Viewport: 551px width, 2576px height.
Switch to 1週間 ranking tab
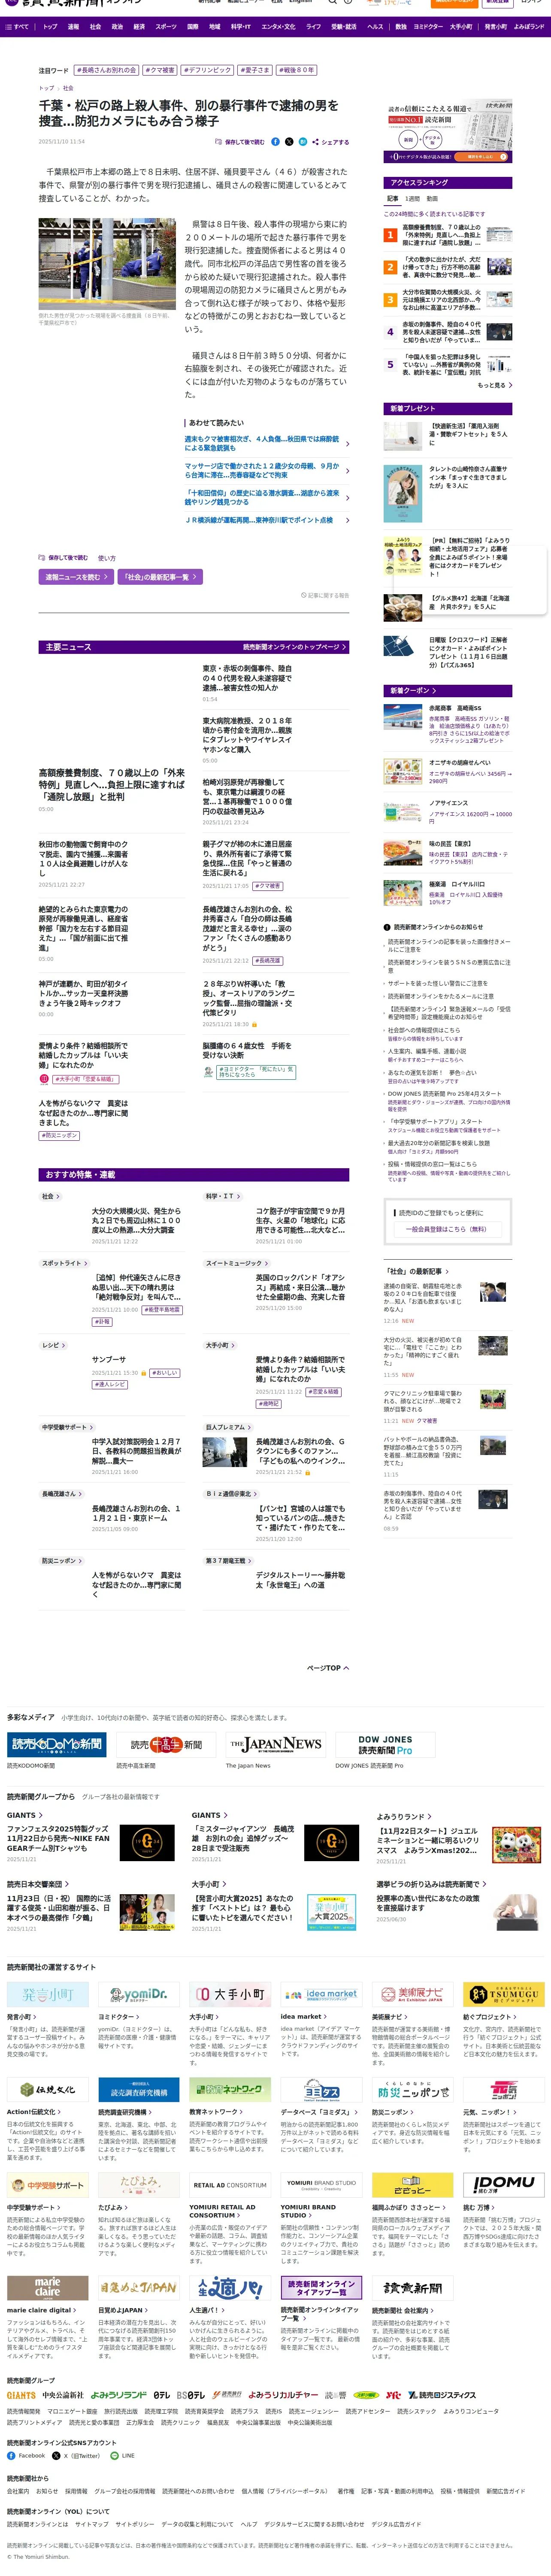[412, 199]
